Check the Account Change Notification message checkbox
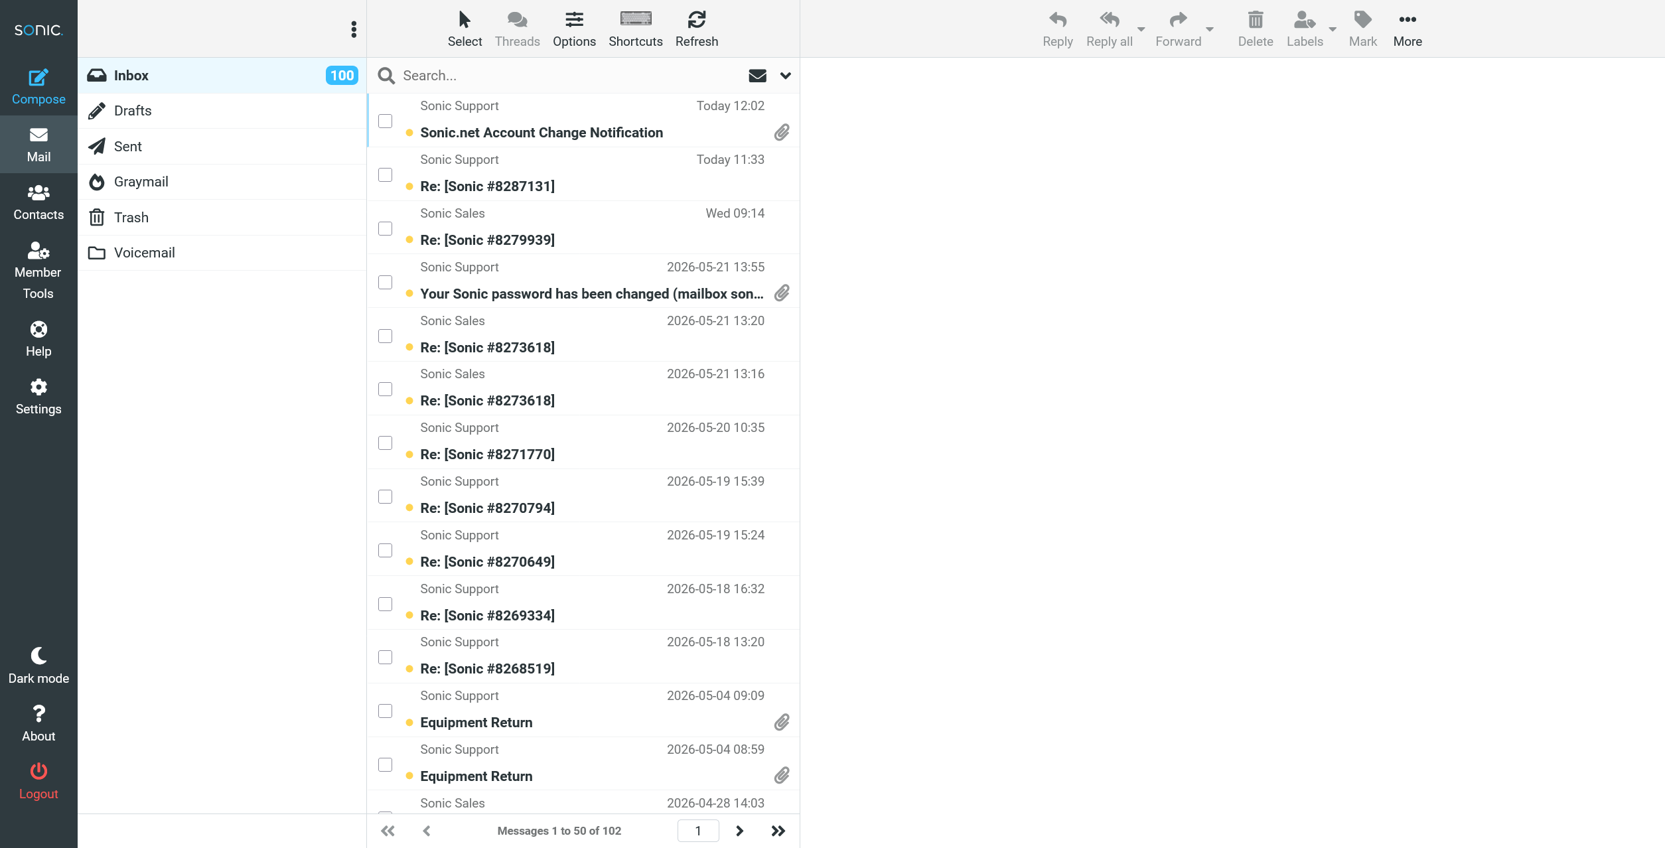1665x848 pixels. tap(385, 121)
